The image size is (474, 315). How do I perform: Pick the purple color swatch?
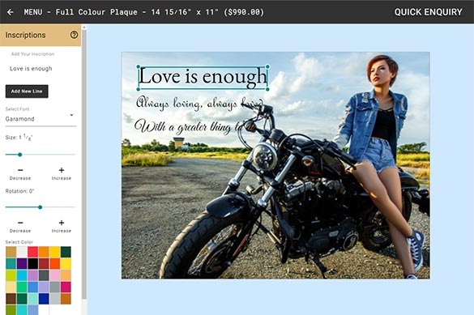22,264
